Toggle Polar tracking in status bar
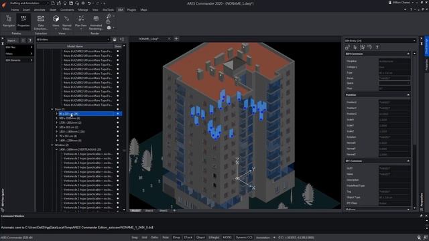 click(166, 238)
